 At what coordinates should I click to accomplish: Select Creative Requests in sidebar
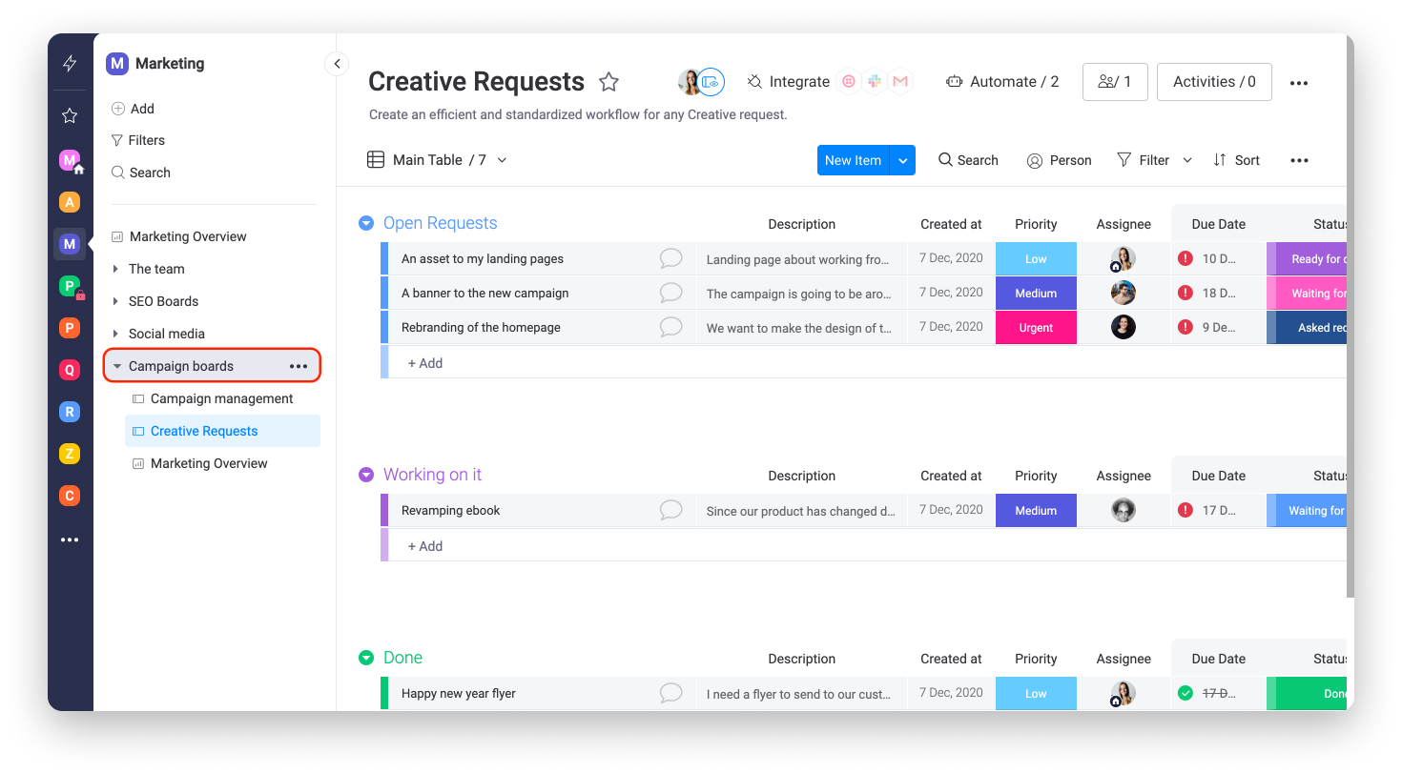(222, 431)
